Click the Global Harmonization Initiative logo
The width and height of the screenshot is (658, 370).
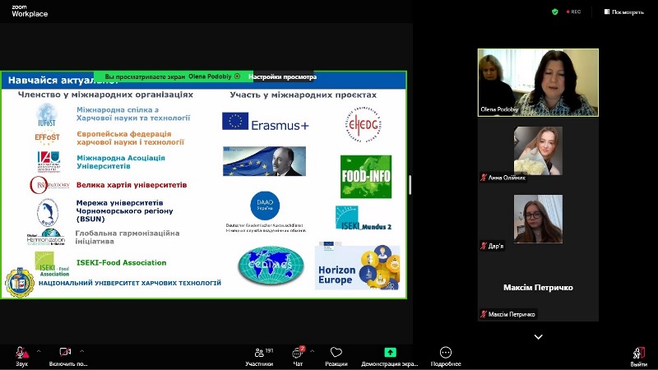pyautogui.click(x=46, y=237)
